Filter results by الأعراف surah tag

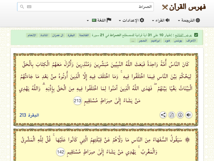coord(191,41)
